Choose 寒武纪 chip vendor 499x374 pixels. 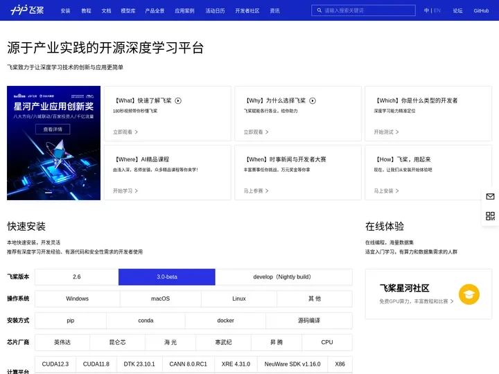coord(223,342)
